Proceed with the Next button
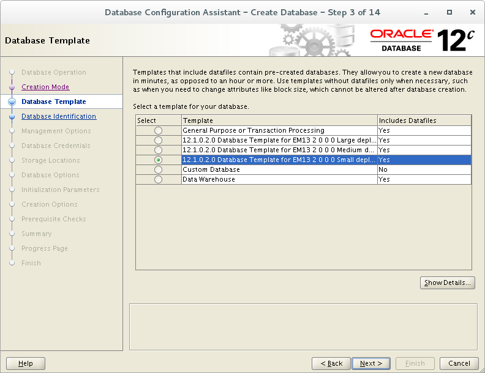485x373 pixels. (371, 363)
